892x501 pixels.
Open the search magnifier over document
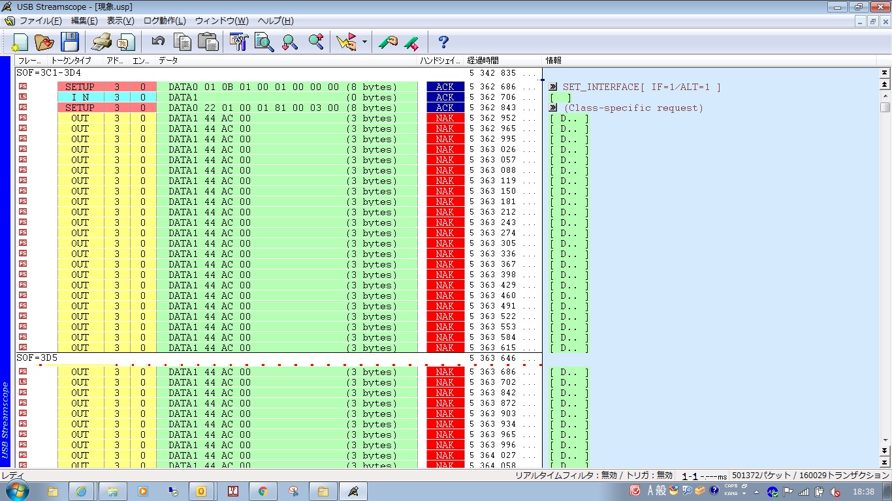(x=264, y=42)
